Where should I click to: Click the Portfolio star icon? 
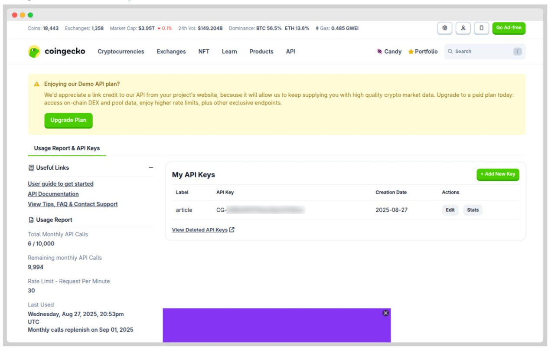[x=411, y=52]
